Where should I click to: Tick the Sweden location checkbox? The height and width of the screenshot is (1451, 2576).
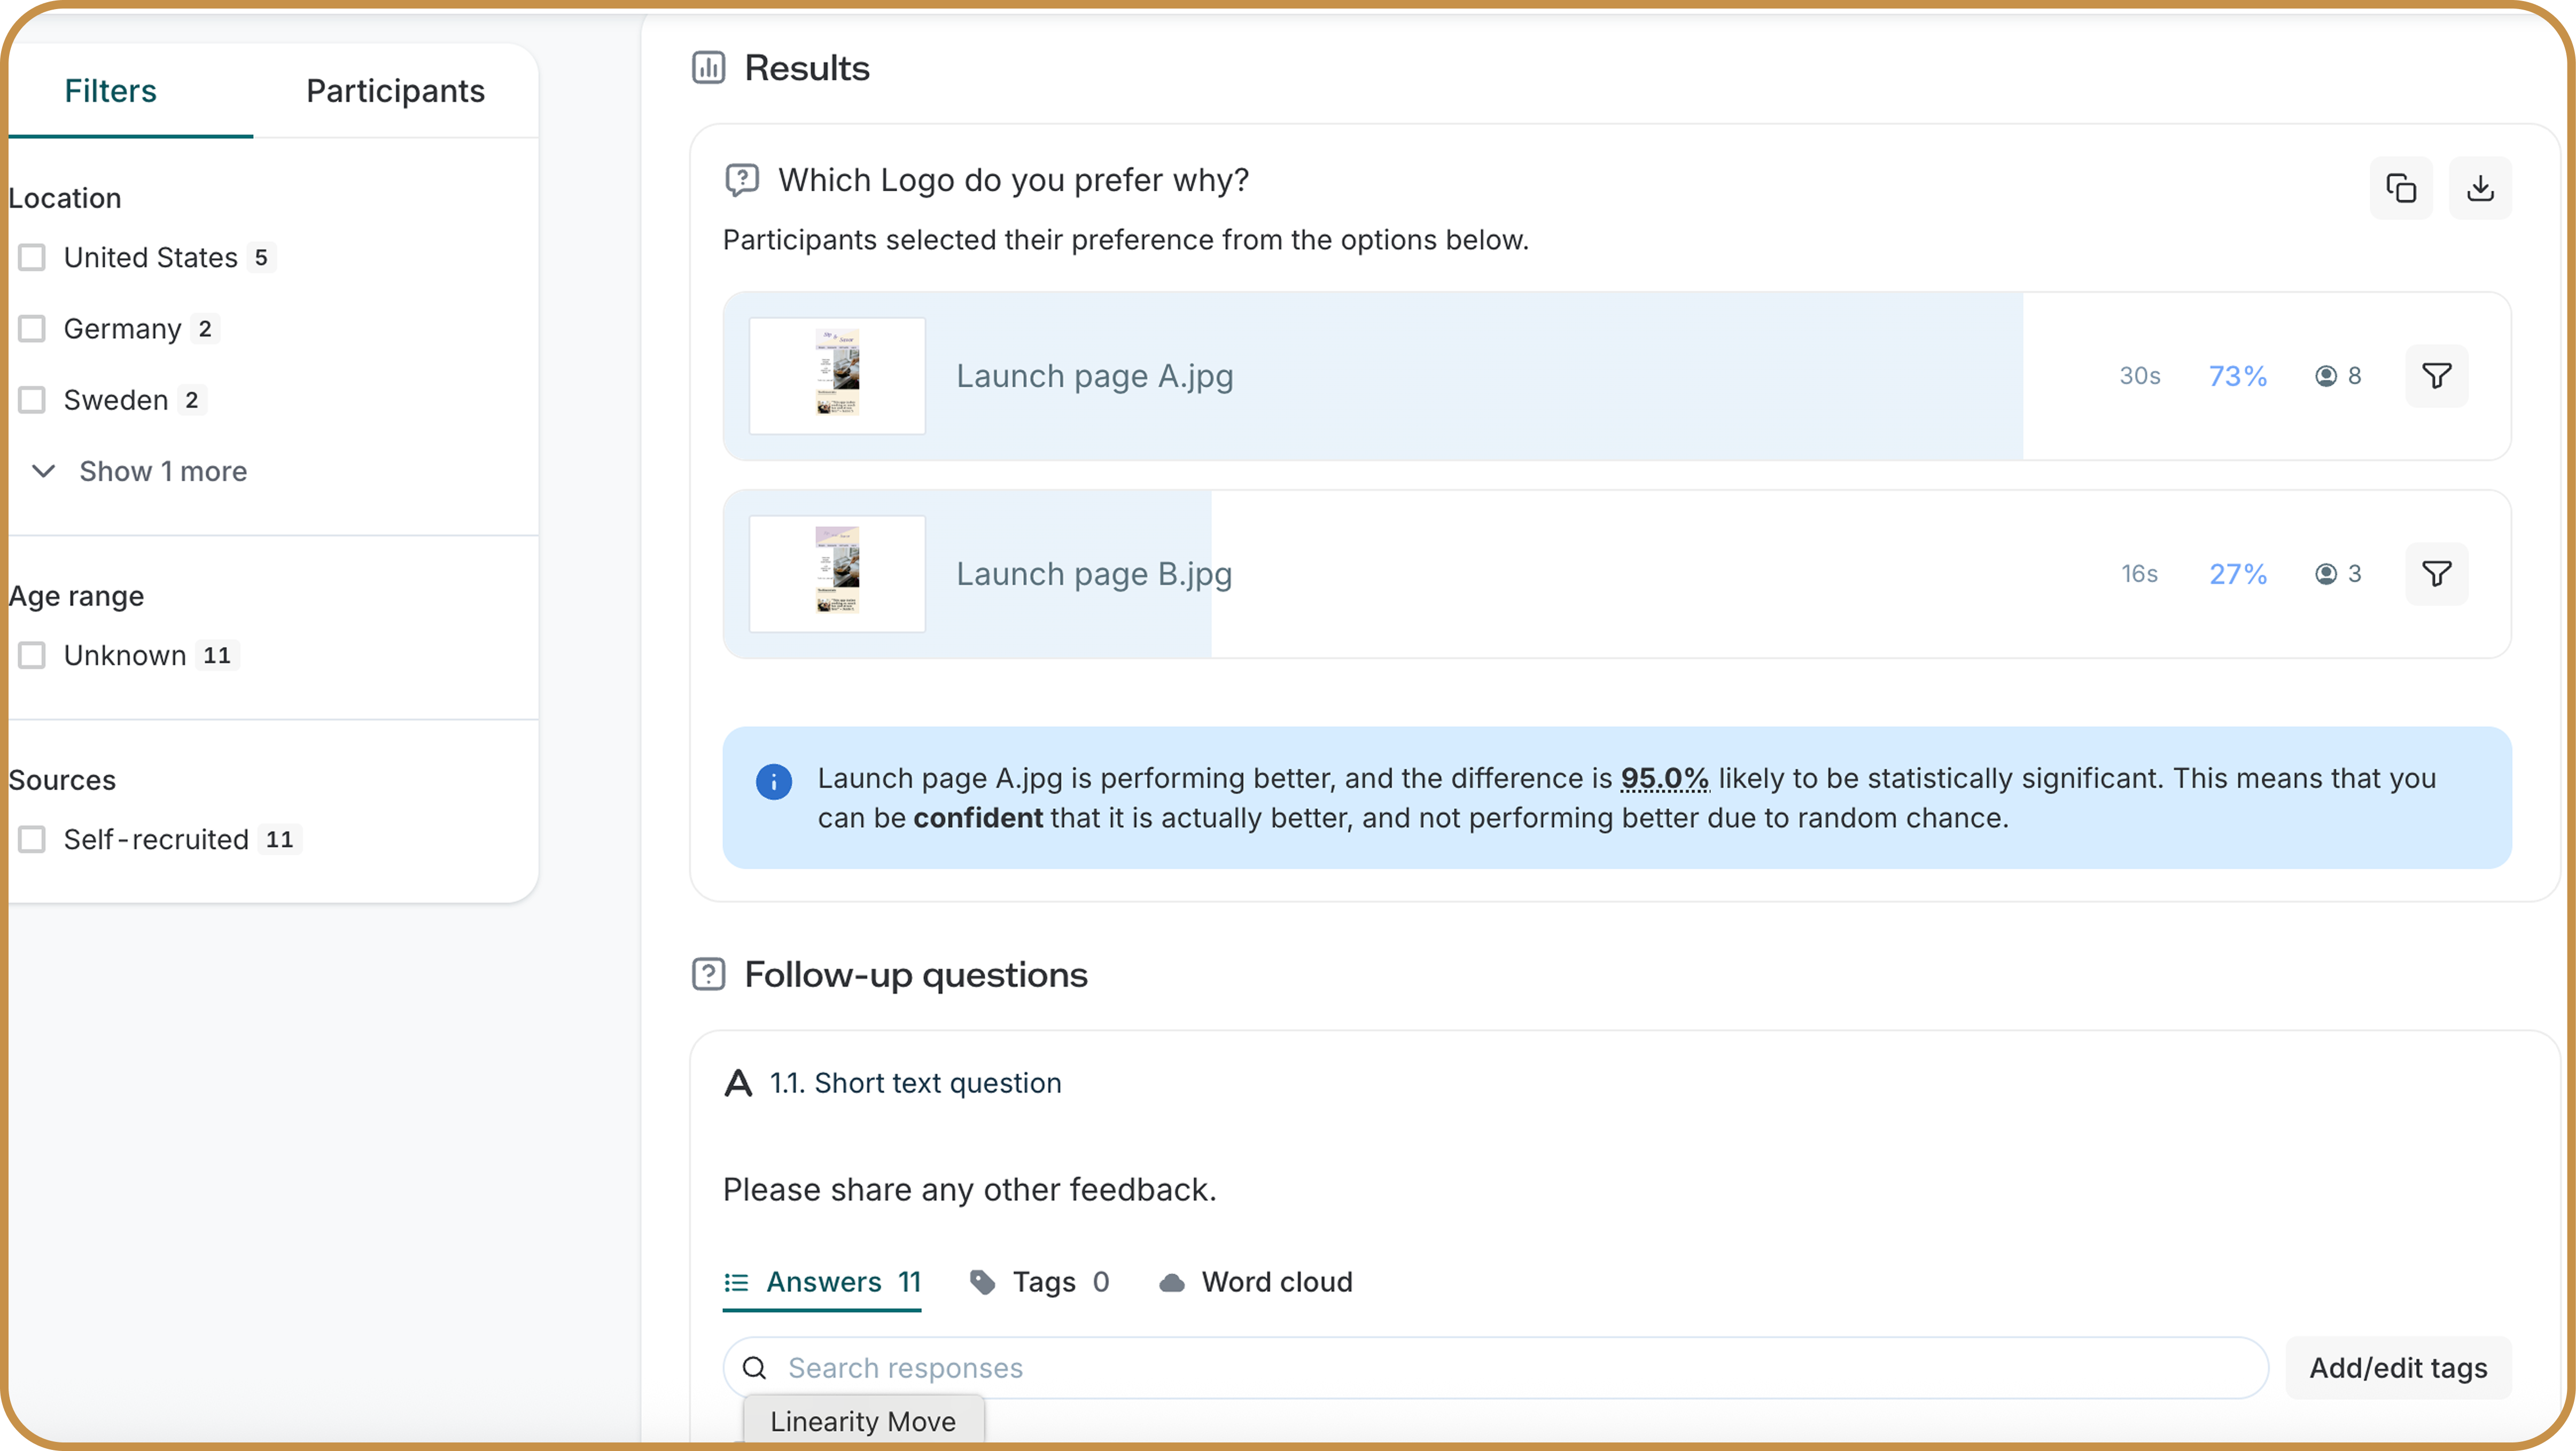(32, 400)
